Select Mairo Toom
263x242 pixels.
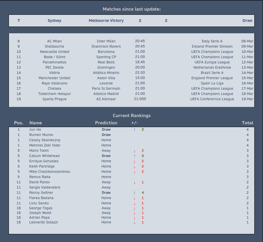[39, 150]
